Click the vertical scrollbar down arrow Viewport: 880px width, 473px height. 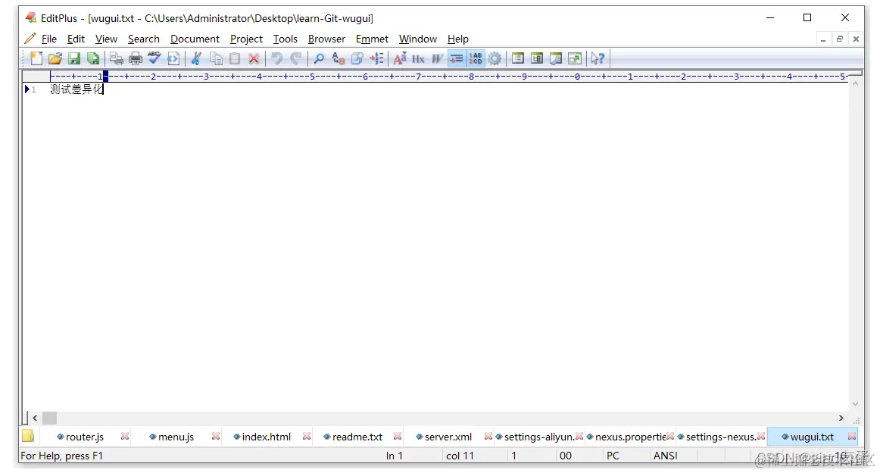click(855, 404)
